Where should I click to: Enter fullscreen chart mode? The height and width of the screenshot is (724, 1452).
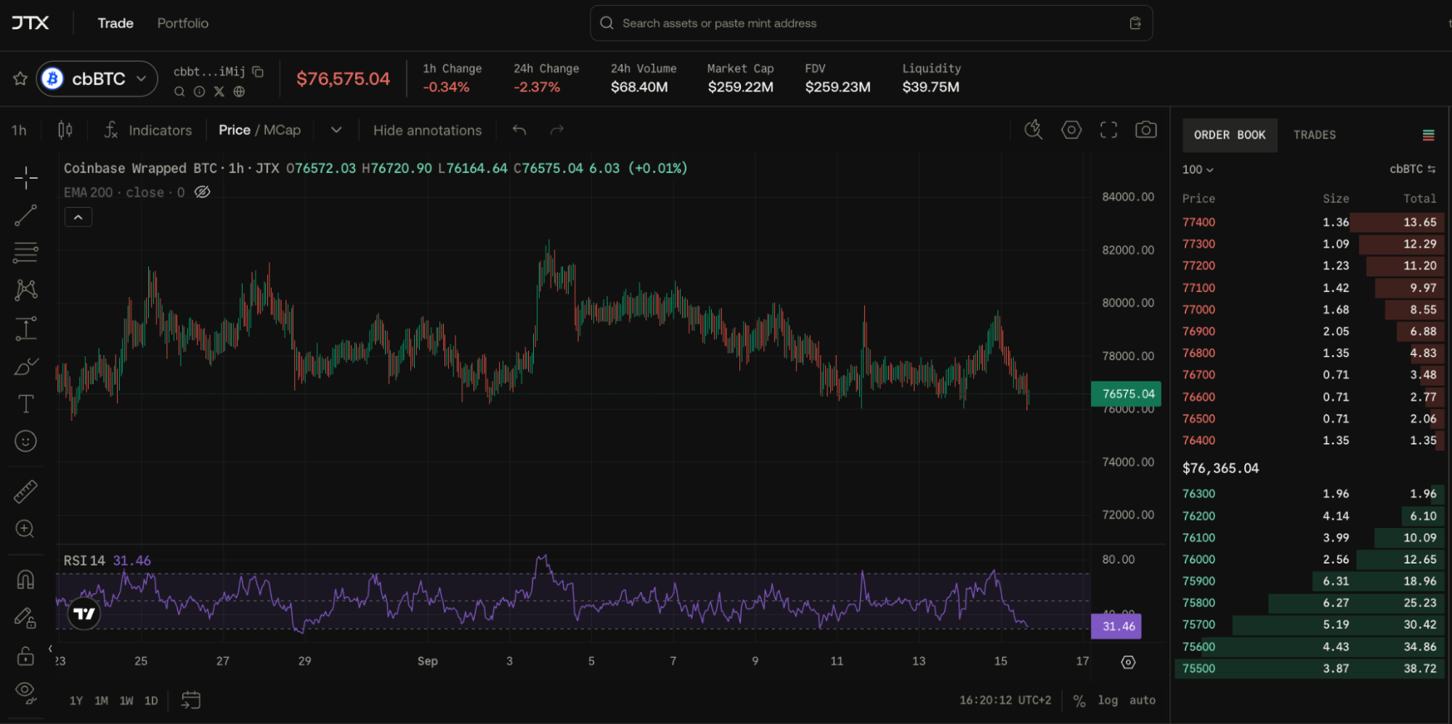point(1108,130)
